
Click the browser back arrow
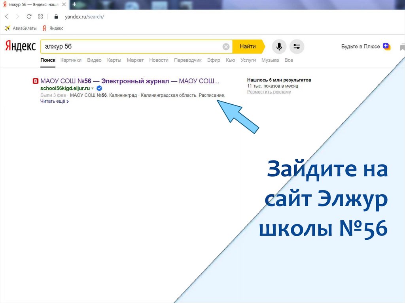pos(6,17)
